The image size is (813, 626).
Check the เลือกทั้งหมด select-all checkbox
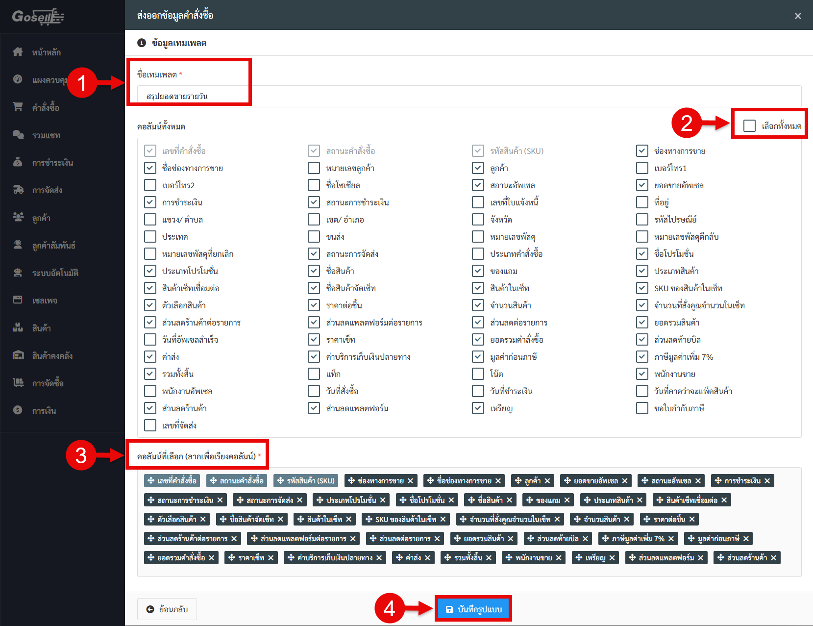(x=749, y=126)
